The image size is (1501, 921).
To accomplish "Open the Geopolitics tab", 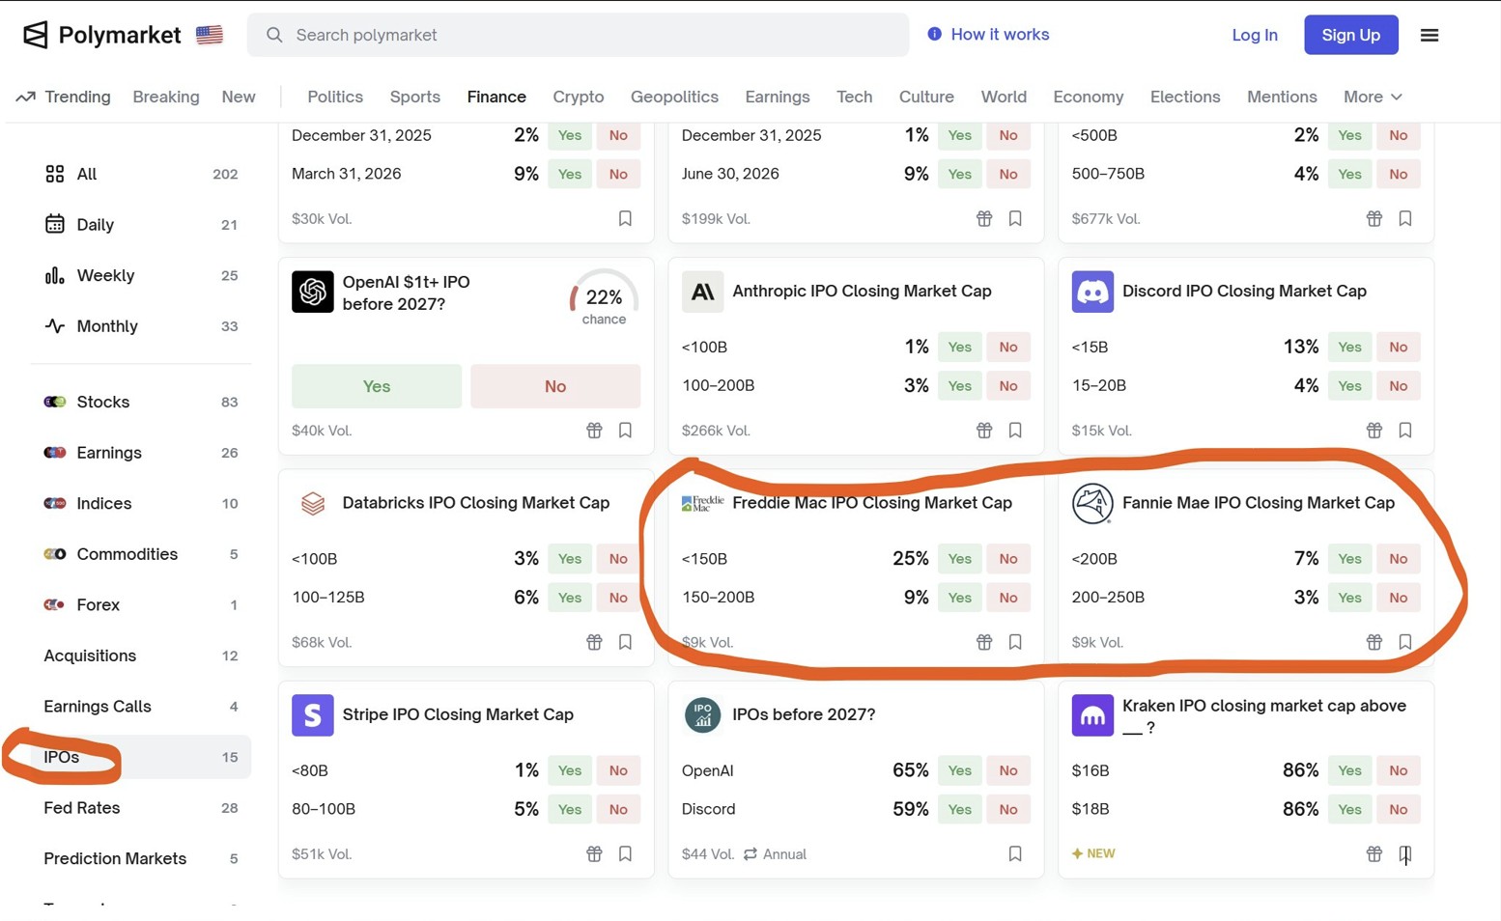I will coord(674,97).
